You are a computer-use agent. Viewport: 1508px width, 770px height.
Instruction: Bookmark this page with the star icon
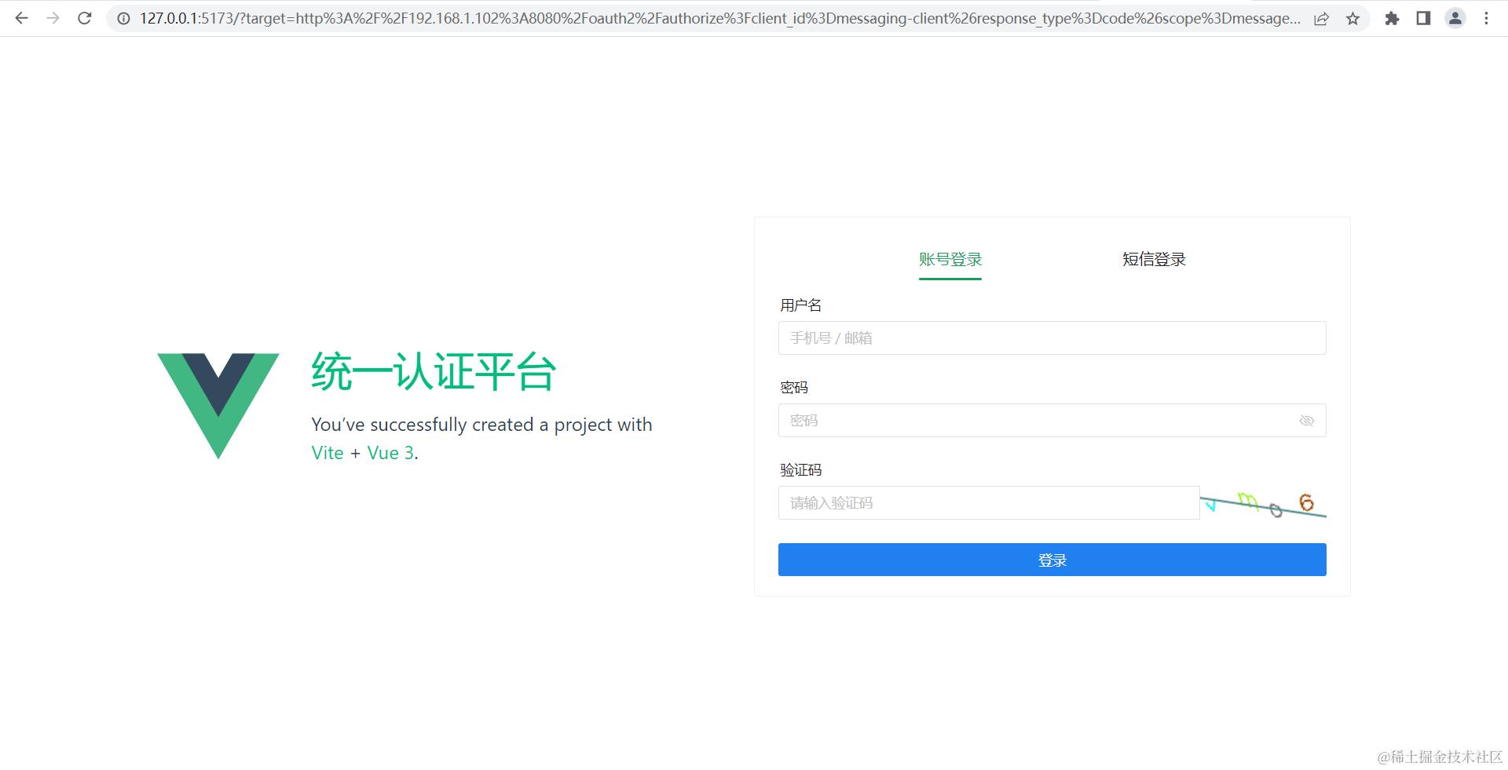pyautogui.click(x=1353, y=18)
